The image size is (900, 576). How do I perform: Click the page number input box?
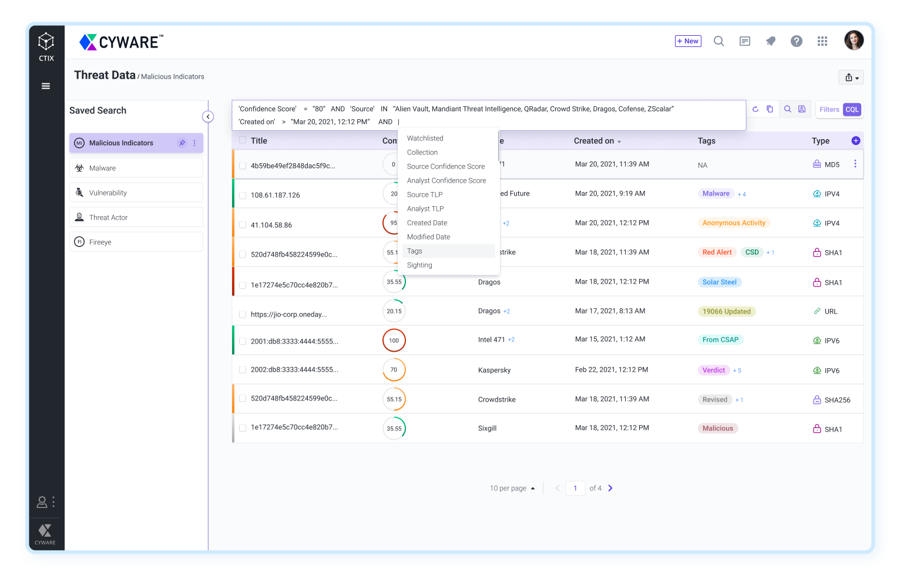575,488
